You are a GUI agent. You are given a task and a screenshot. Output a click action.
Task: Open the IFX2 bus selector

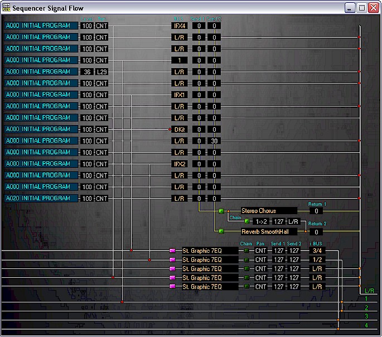click(180, 164)
